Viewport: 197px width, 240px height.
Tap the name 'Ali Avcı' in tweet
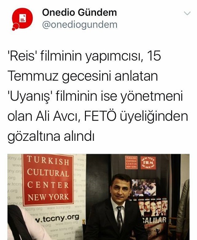pyautogui.click(x=58, y=116)
